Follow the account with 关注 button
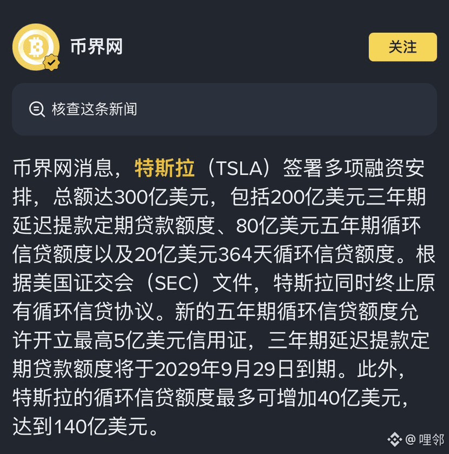This screenshot has height=454, width=449. click(402, 47)
